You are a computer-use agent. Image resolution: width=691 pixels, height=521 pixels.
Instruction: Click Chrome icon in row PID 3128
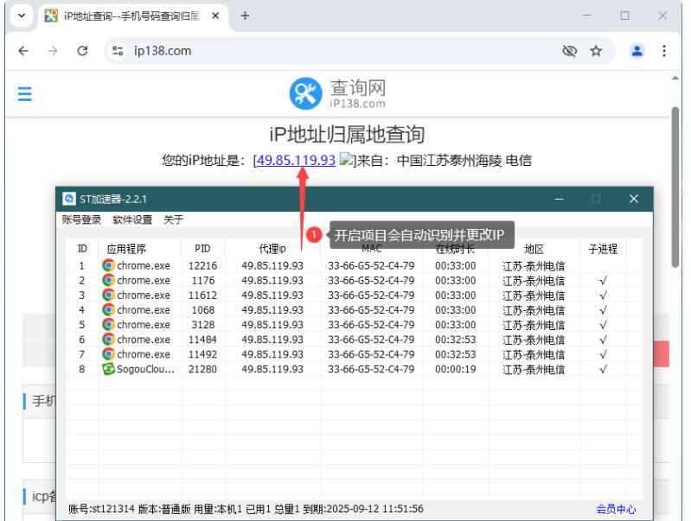click(x=108, y=325)
